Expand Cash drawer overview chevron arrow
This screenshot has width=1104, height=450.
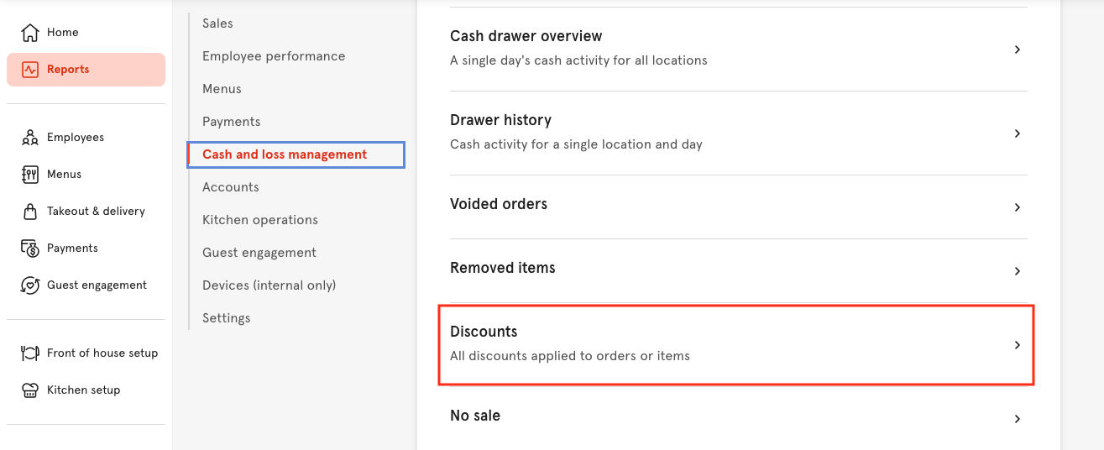(1017, 50)
